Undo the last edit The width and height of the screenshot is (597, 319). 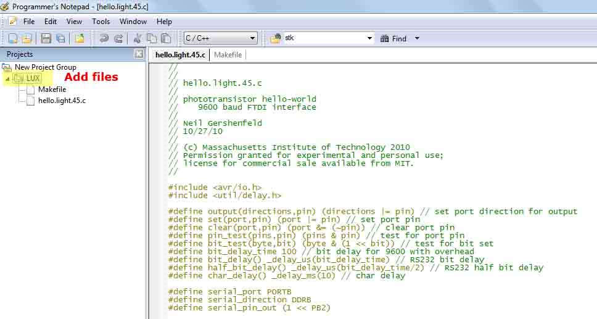pyautogui.click(x=104, y=38)
